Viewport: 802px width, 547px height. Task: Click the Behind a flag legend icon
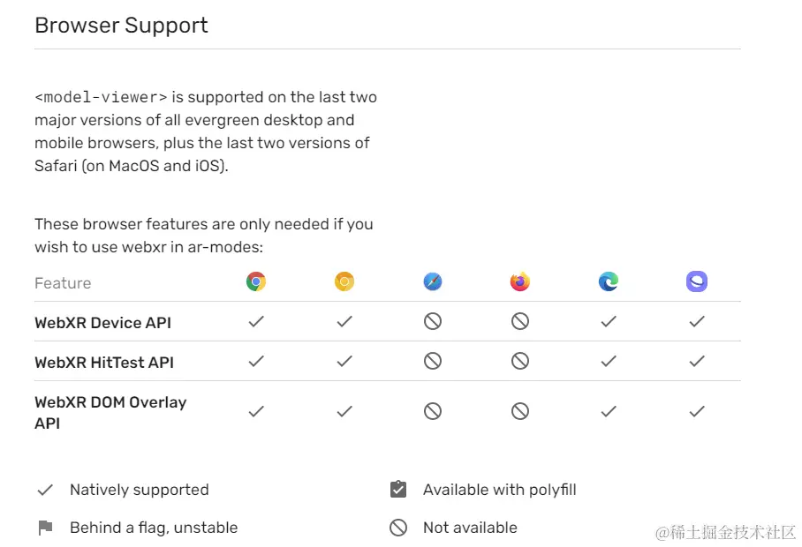click(46, 527)
